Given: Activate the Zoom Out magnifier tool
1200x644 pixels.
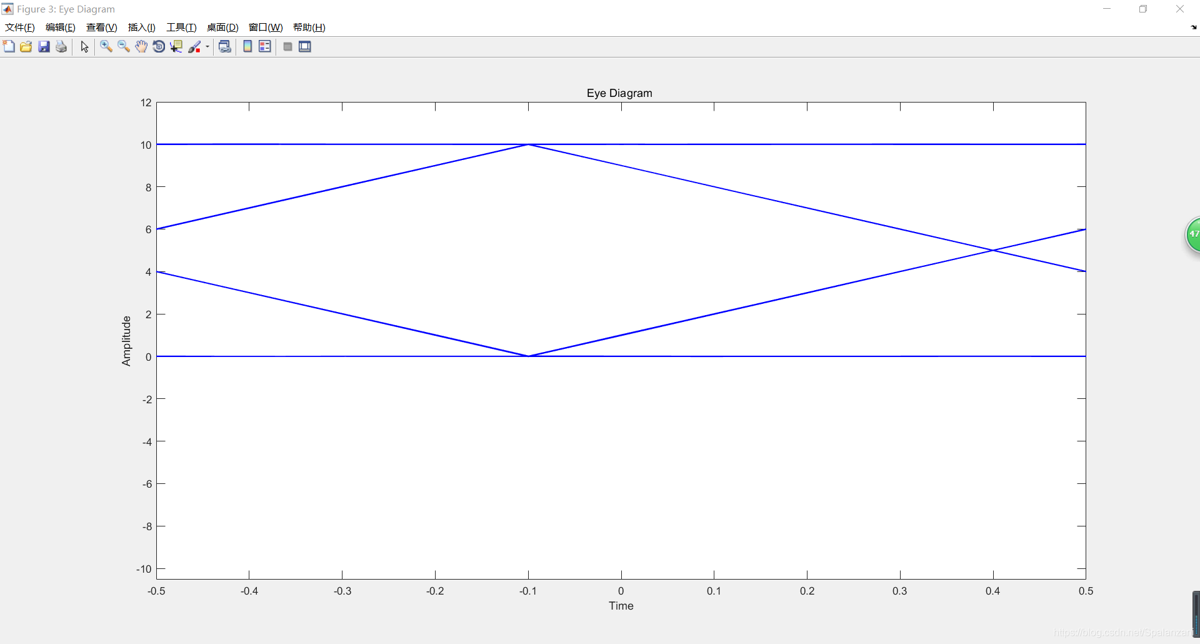Looking at the screenshot, I should pyautogui.click(x=124, y=47).
